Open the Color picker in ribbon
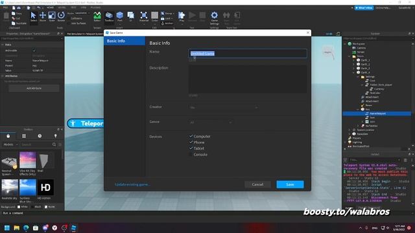This screenshot has width=415, height=233. click(154, 16)
